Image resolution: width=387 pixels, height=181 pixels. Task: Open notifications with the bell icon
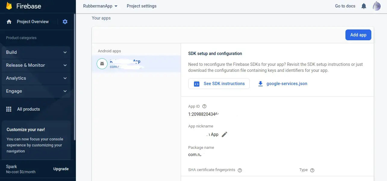(x=364, y=6)
